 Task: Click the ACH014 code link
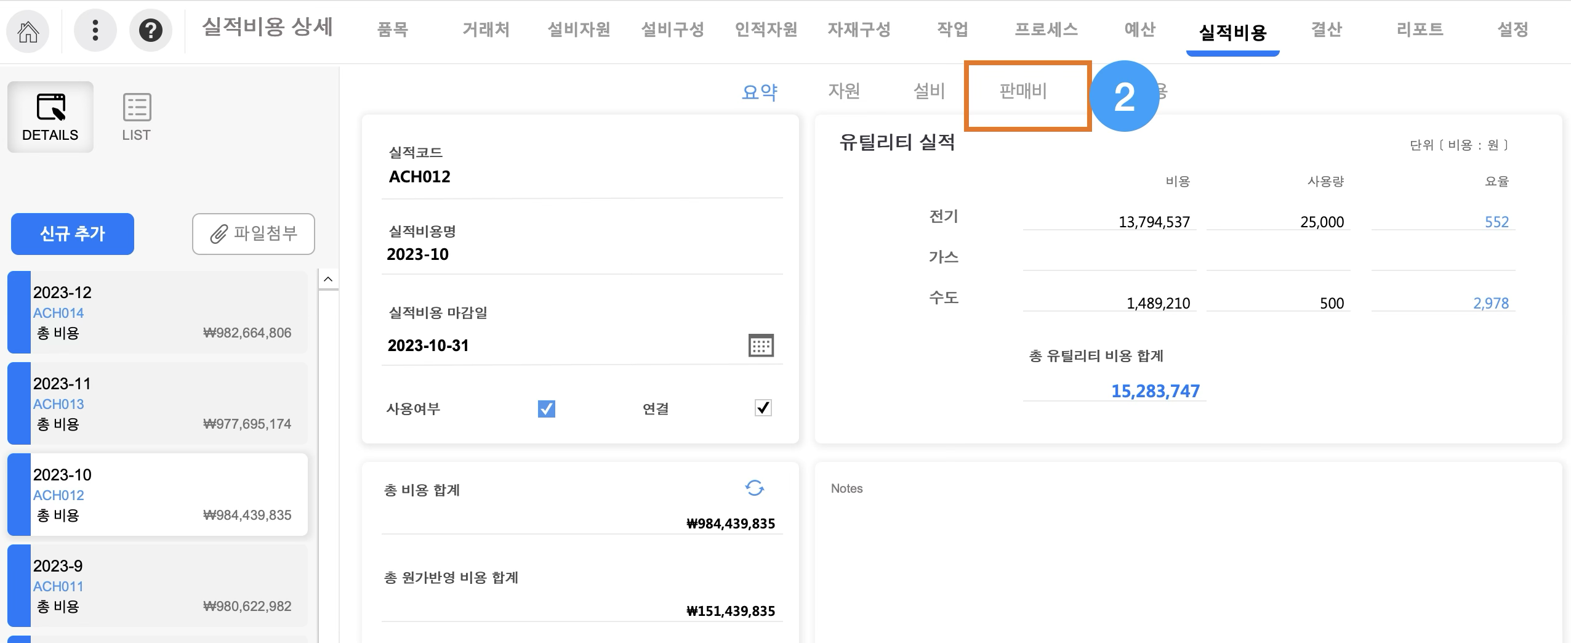(x=58, y=313)
